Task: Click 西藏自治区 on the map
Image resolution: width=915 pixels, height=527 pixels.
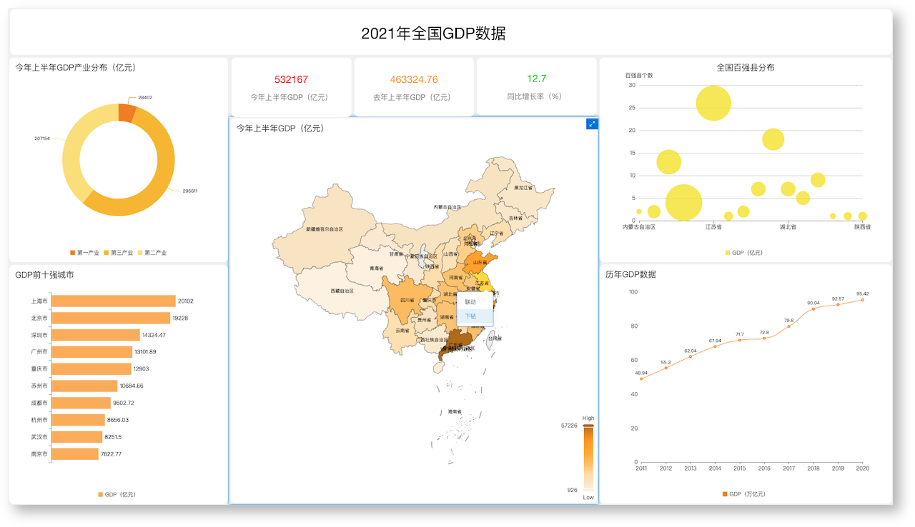Action: (342, 291)
